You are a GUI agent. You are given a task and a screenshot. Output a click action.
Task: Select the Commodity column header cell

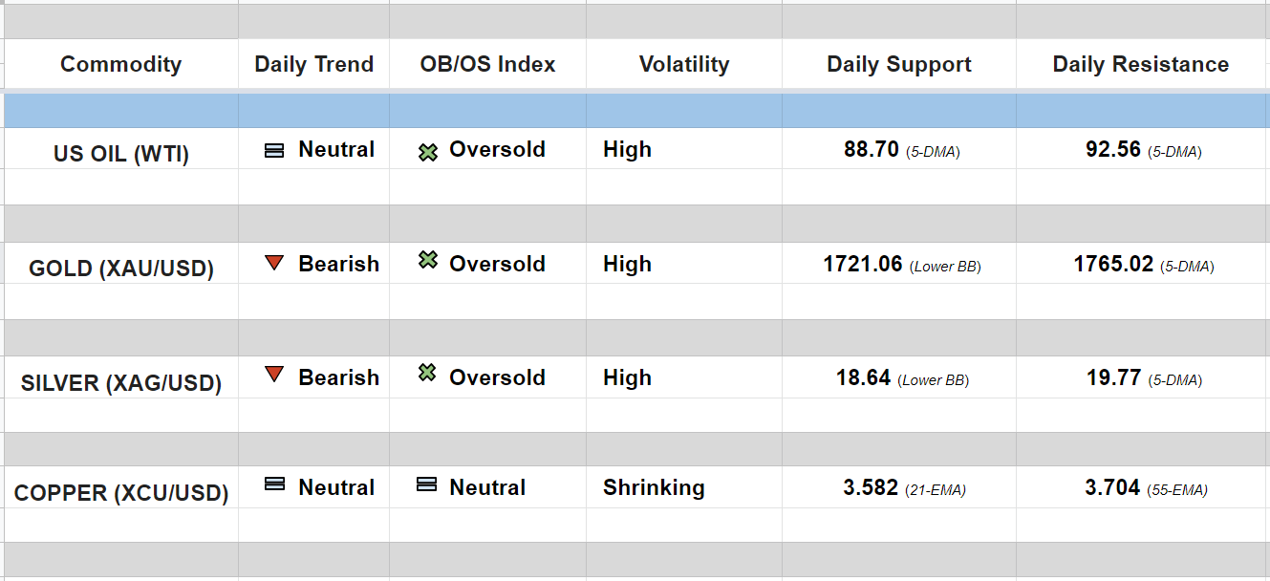click(x=120, y=64)
